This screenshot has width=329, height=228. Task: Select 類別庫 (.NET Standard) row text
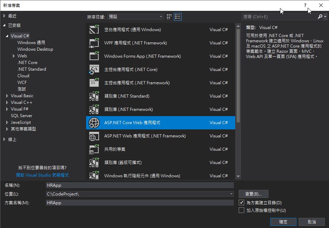pos(127,96)
